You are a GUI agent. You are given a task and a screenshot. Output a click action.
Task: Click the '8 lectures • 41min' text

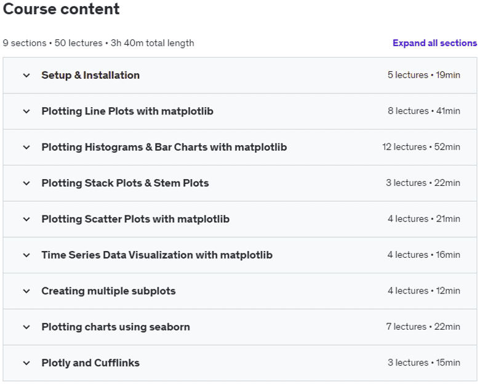point(423,111)
